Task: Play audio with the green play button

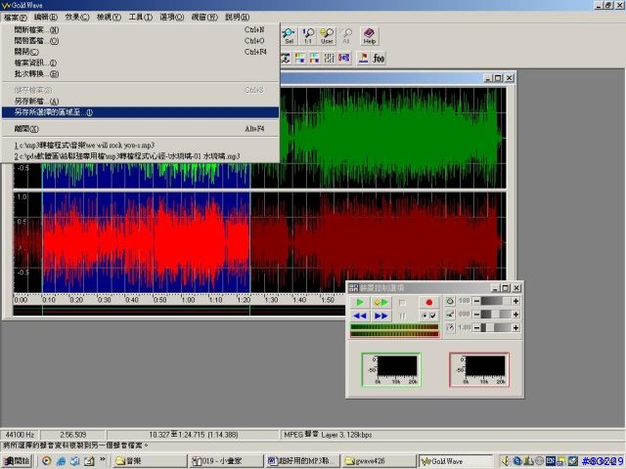Action: (x=360, y=302)
